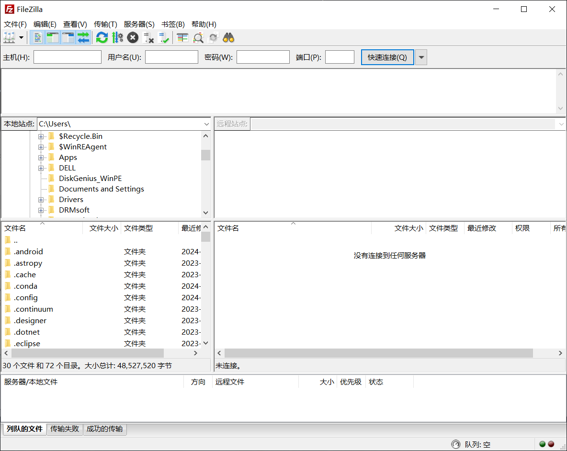Search files with binoculars icon
This screenshot has height=451, width=567.
tap(228, 37)
